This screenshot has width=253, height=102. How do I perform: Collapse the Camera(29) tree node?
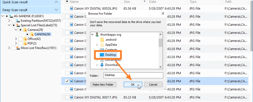(x=16, y=30)
